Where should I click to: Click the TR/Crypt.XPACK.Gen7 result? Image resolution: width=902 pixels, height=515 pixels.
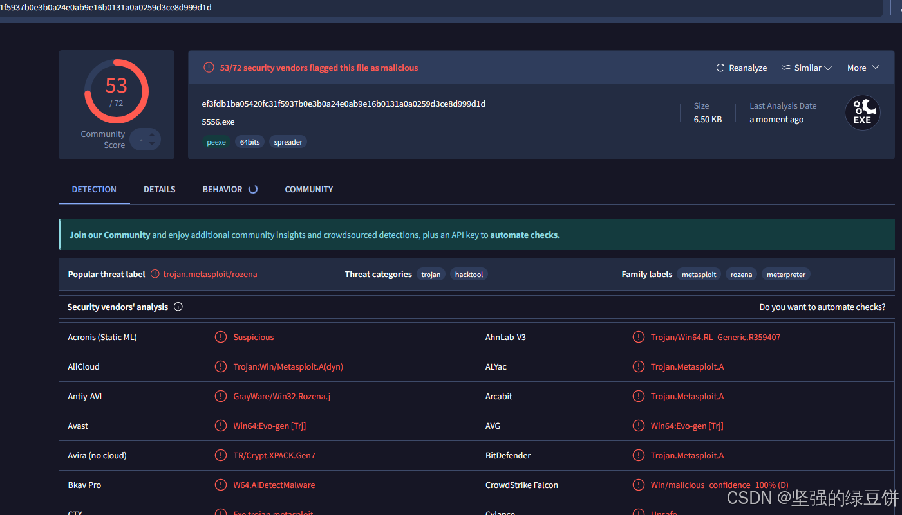coord(274,455)
